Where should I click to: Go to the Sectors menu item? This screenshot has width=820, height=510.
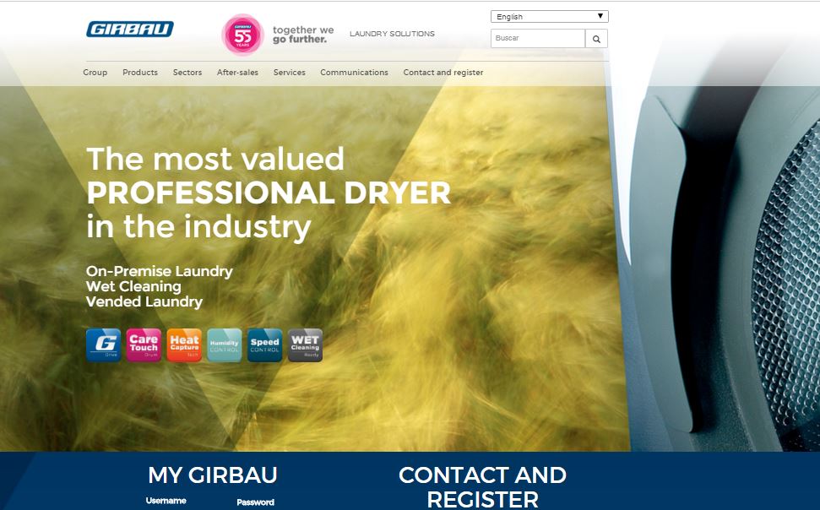(x=187, y=73)
